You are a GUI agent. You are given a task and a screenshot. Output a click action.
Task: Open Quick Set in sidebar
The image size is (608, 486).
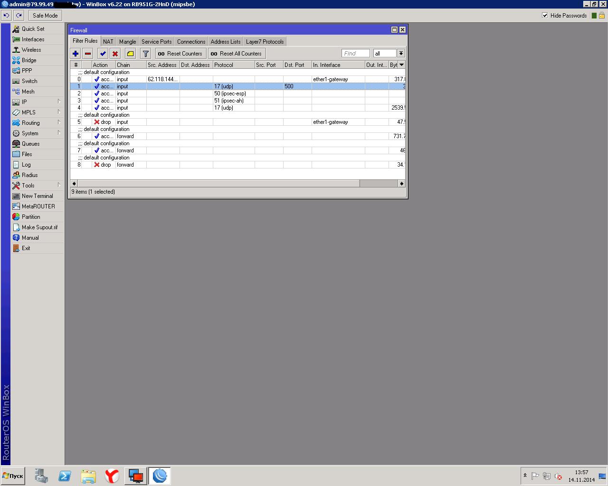[x=38, y=29]
